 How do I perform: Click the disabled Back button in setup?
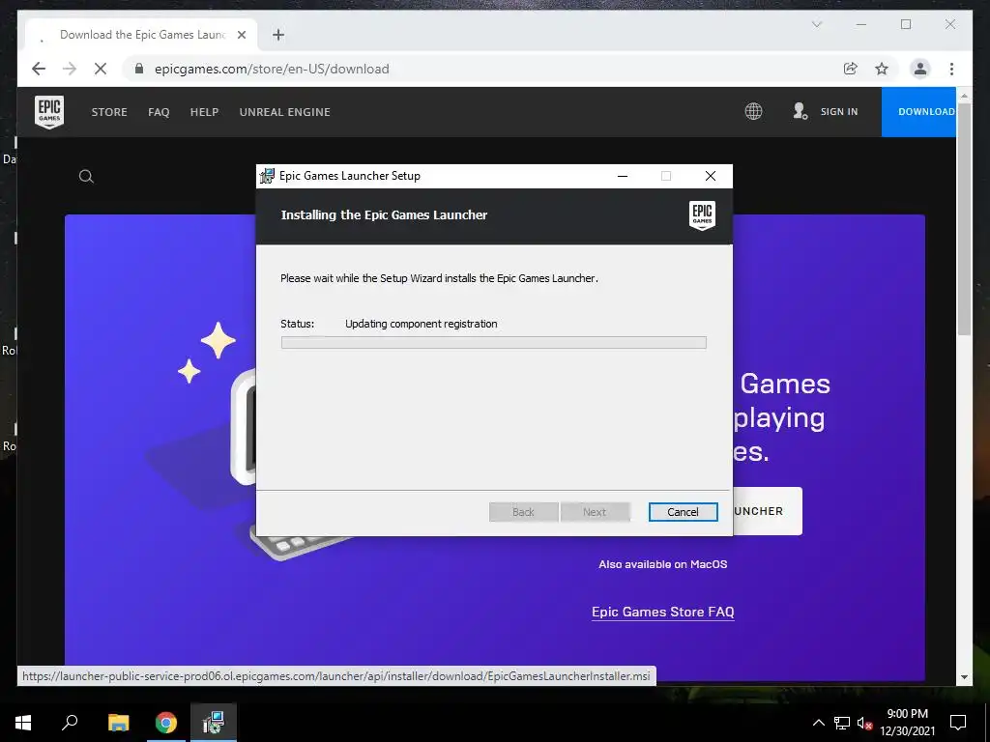523,512
